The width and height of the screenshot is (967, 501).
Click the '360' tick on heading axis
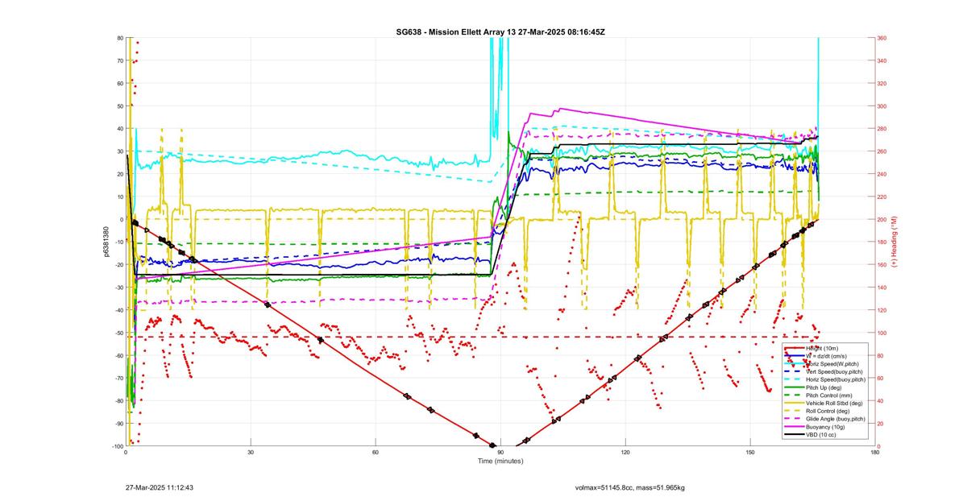pyautogui.click(x=882, y=38)
